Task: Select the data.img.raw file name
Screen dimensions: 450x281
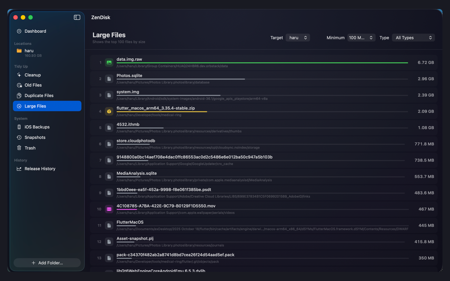Action: pyautogui.click(x=129, y=59)
